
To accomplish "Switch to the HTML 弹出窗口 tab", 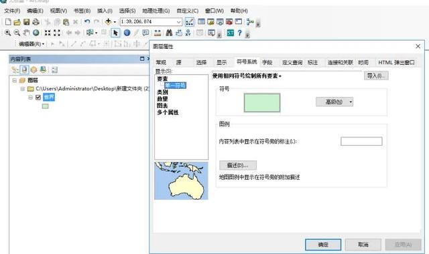I will [x=396, y=62].
